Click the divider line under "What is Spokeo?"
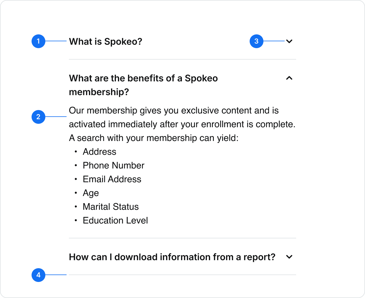Viewport: 365px width, 298px height. 182,59
